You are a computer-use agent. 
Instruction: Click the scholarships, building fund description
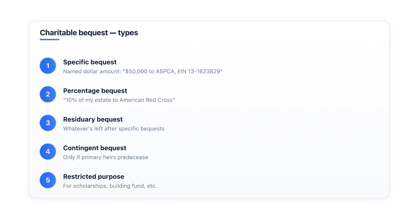click(x=110, y=186)
